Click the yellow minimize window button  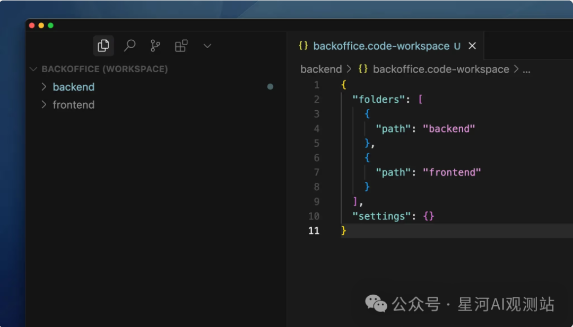click(41, 25)
